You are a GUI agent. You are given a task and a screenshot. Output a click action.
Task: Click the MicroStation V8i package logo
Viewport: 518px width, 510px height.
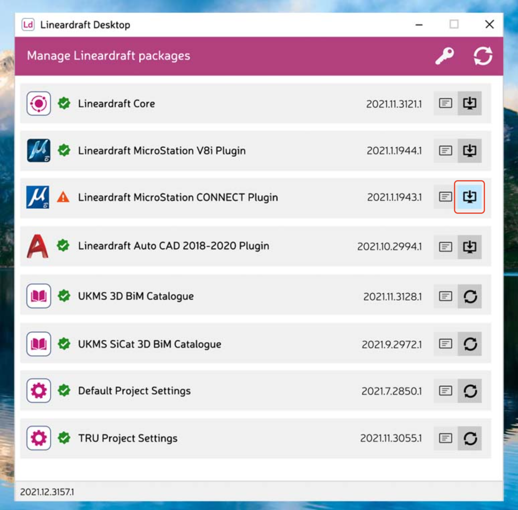39,150
